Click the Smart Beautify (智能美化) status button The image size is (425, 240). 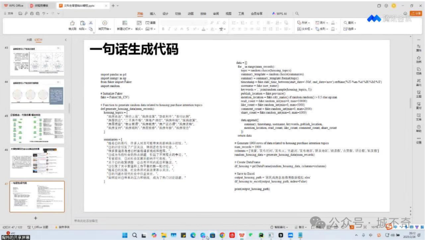point(279,227)
